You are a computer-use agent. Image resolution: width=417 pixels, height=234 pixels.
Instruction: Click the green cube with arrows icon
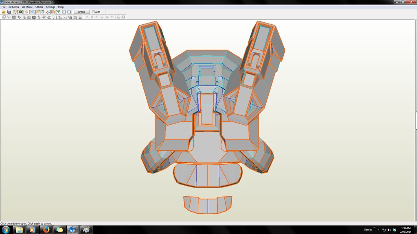(58, 12)
